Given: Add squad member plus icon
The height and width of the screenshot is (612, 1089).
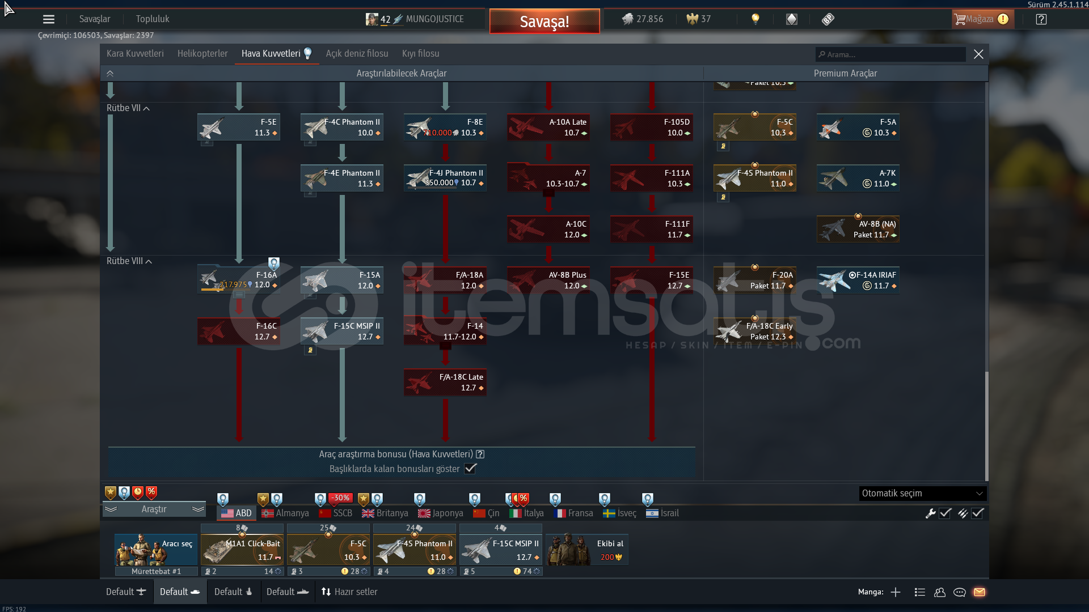Looking at the screenshot, I should [896, 592].
